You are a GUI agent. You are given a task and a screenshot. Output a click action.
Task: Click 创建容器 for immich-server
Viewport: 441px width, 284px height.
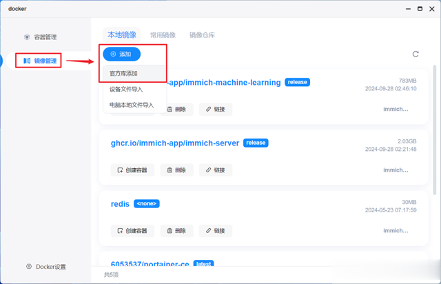click(132, 170)
